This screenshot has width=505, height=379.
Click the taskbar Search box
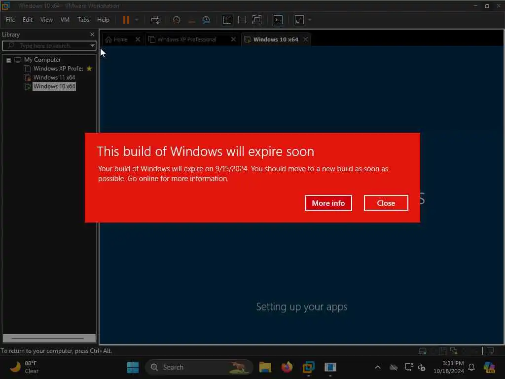pos(199,367)
